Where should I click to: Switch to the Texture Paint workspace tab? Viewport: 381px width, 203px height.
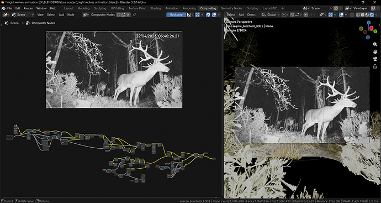(x=137, y=8)
